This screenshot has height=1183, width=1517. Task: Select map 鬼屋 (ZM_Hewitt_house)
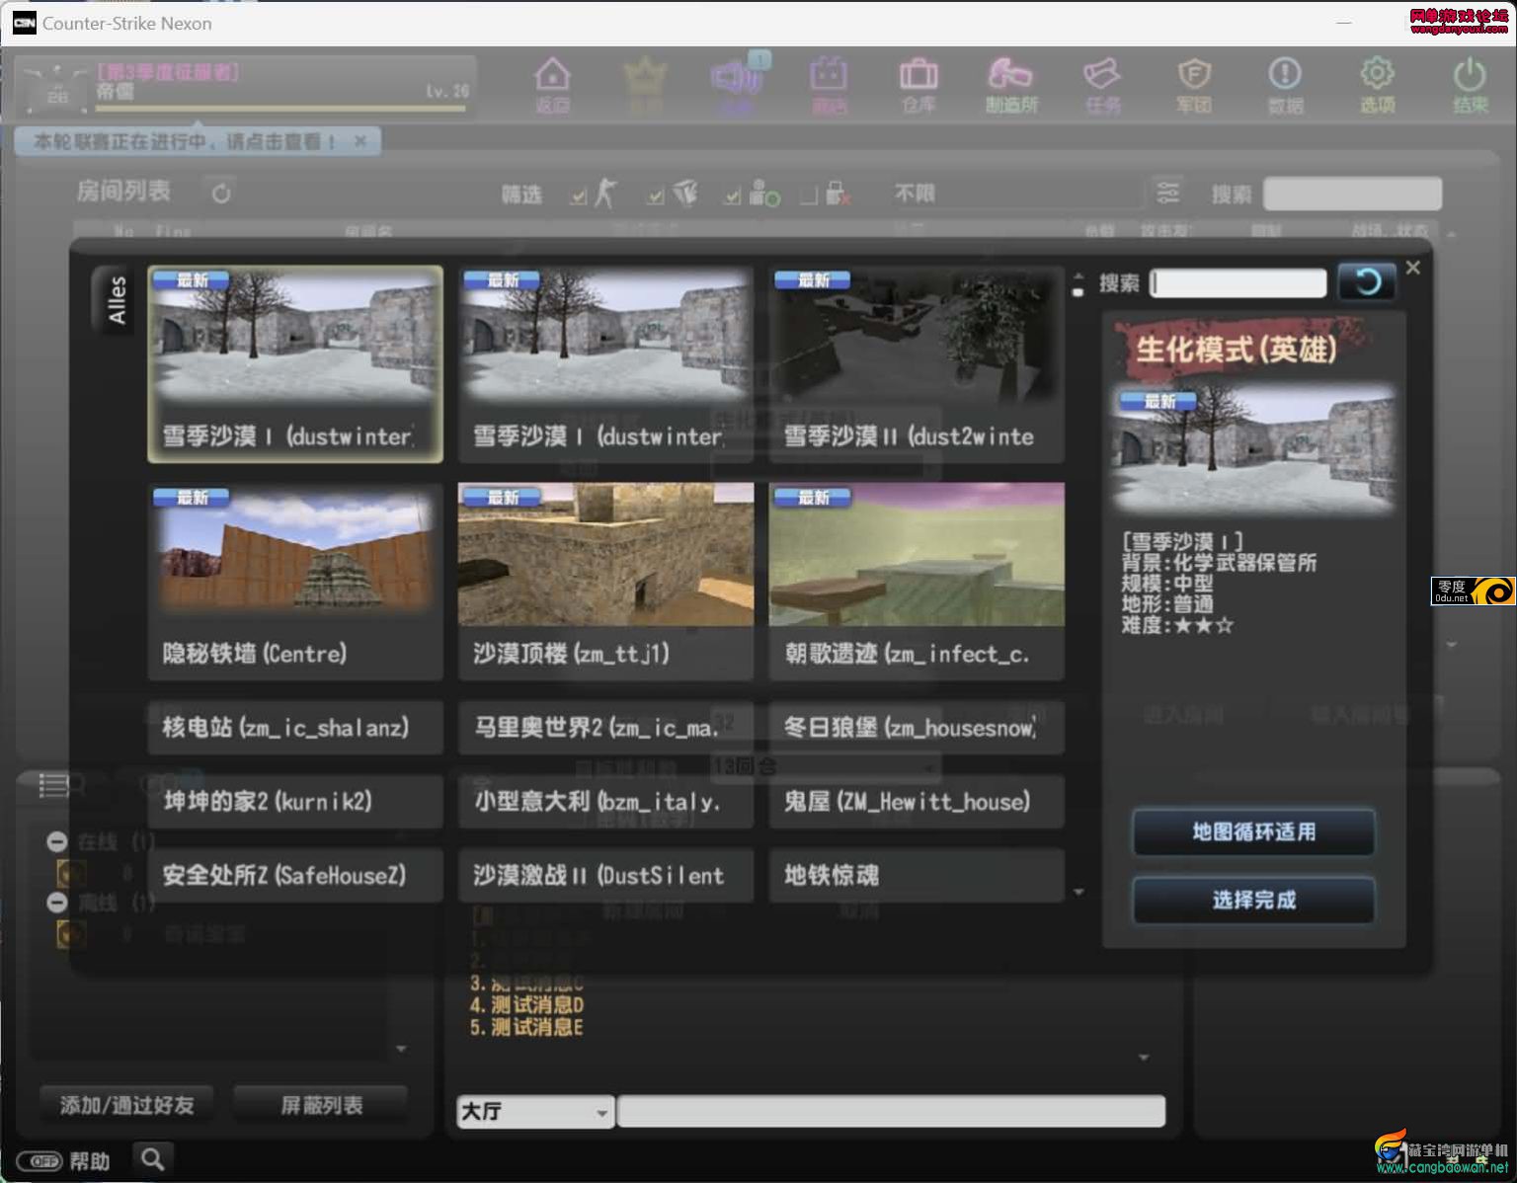pos(917,801)
